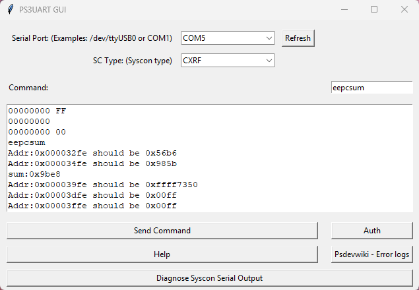Maximize the PS3UART GUI window
This screenshot has width=419, height=290.
374,9
